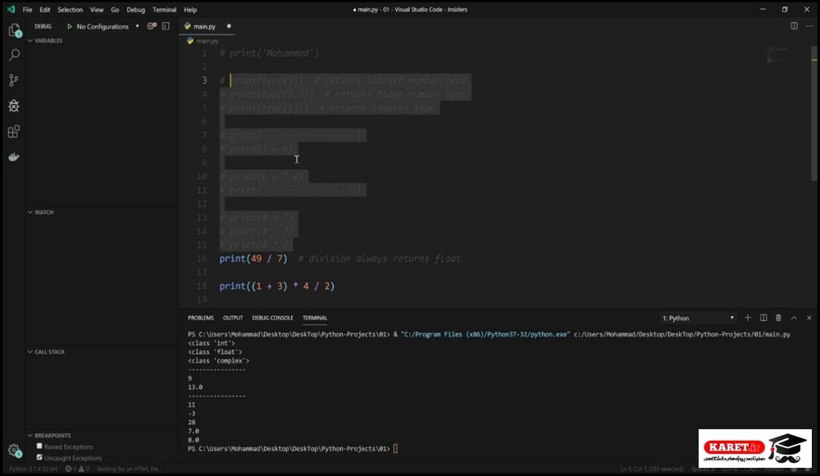Open the Go menu

pyautogui.click(x=115, y=9)
